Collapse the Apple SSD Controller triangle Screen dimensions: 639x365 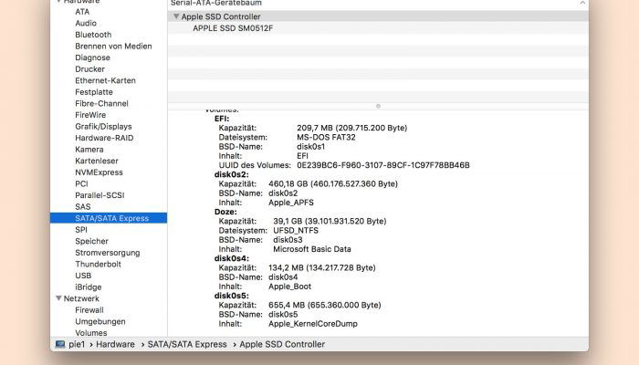click(176, 16)
